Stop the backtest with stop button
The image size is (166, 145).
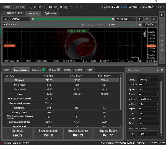[147, 19]
